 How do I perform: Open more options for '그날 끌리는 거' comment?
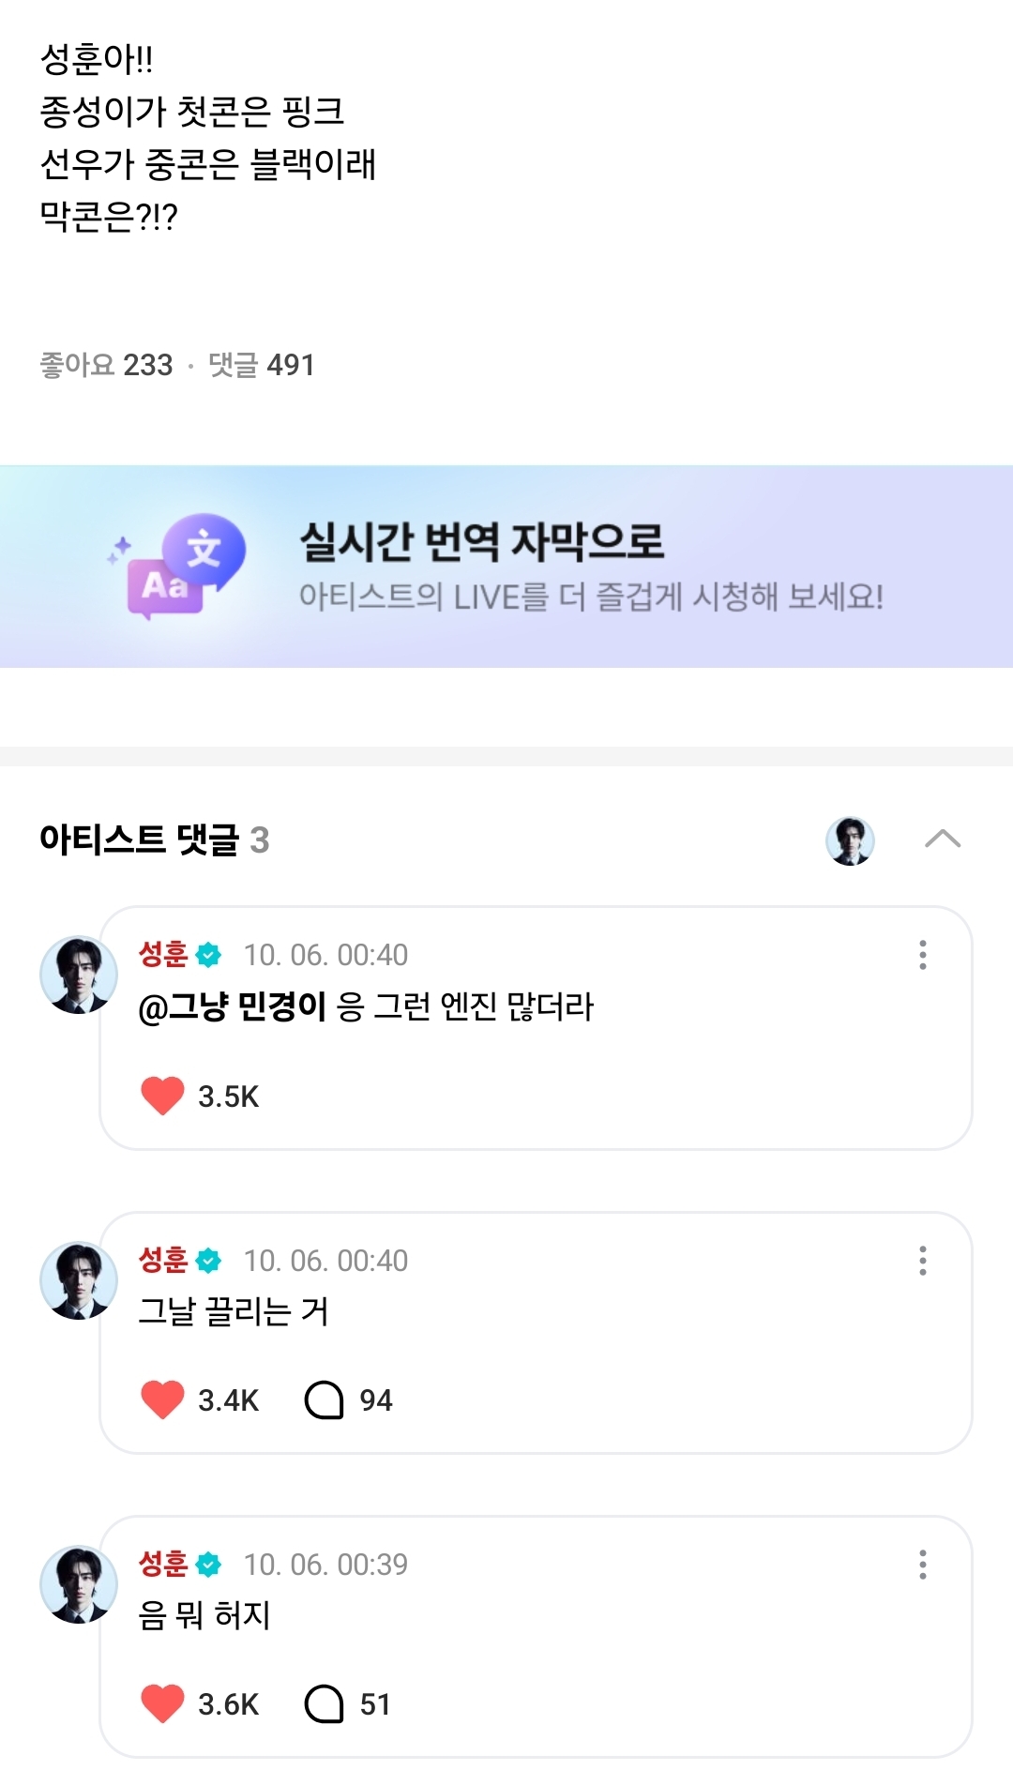(x=923, y=1261)
